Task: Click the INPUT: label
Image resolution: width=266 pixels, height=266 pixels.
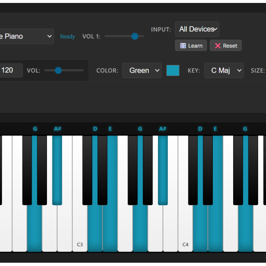Action: point(161,30)
